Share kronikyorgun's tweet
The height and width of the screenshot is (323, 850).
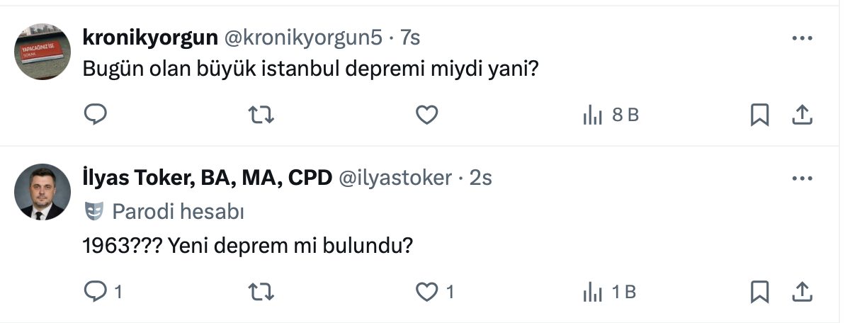(x=801, y=114)
